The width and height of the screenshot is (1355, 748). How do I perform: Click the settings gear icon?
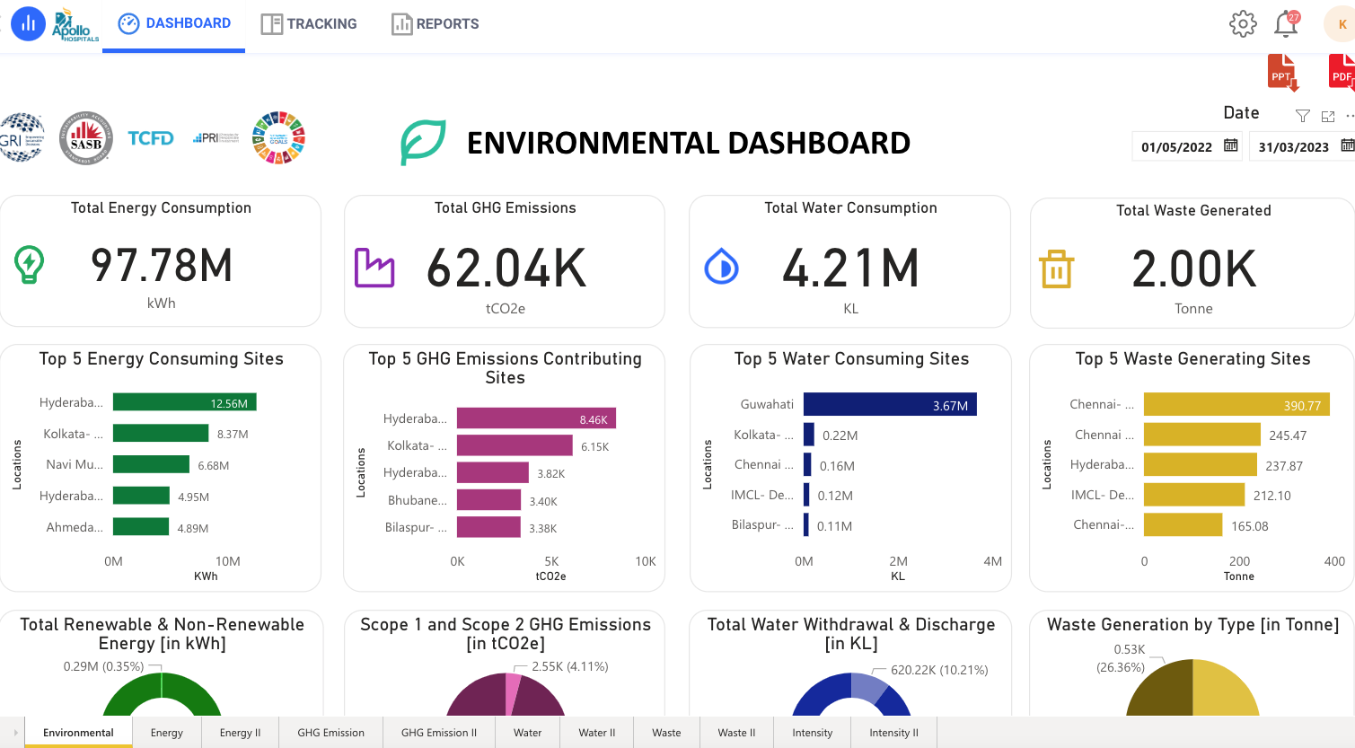(x=1243, y=24)
